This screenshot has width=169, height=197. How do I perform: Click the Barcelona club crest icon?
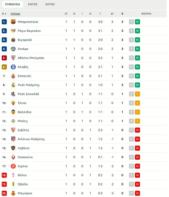(x=13, y=22)
